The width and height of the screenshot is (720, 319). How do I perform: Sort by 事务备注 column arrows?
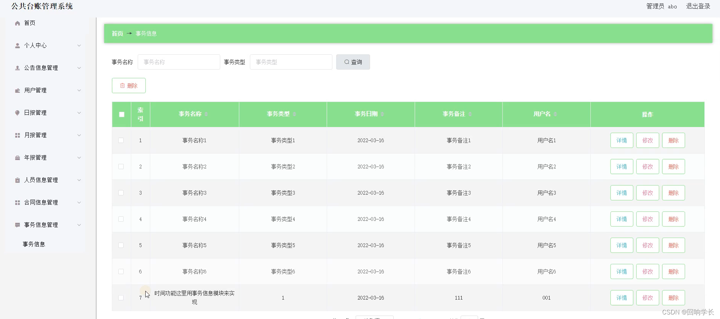tap(470, 114)
